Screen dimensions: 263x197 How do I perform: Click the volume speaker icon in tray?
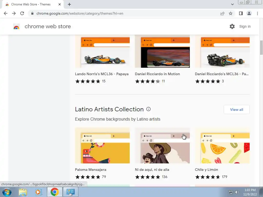pos(237,192)
